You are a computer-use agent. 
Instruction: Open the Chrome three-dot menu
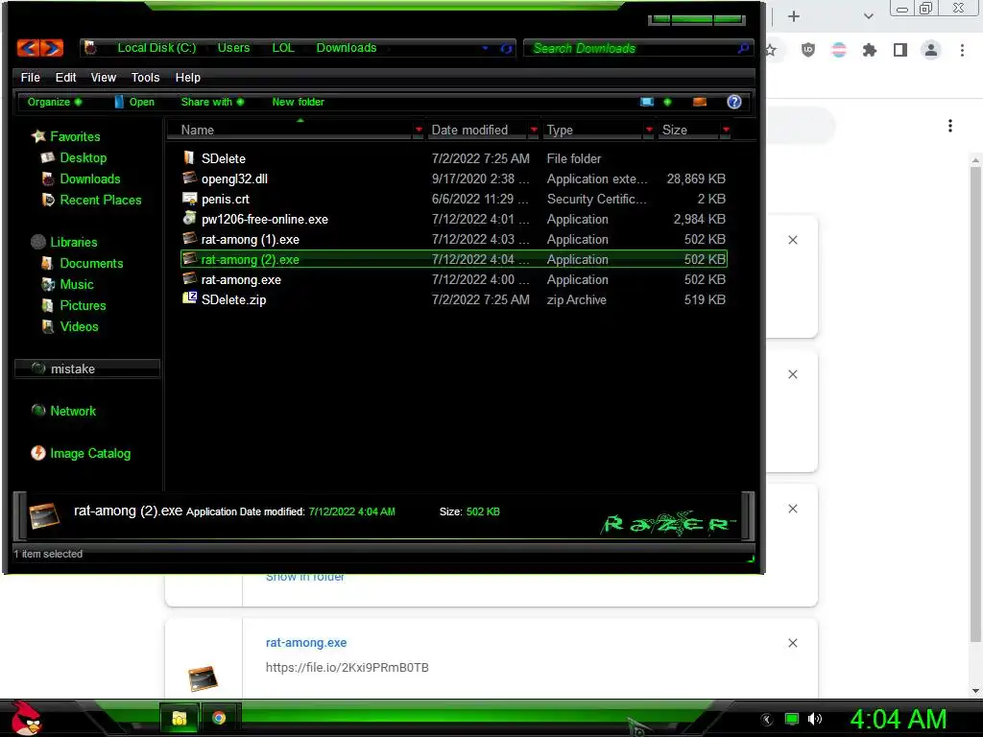pos(962,50)
